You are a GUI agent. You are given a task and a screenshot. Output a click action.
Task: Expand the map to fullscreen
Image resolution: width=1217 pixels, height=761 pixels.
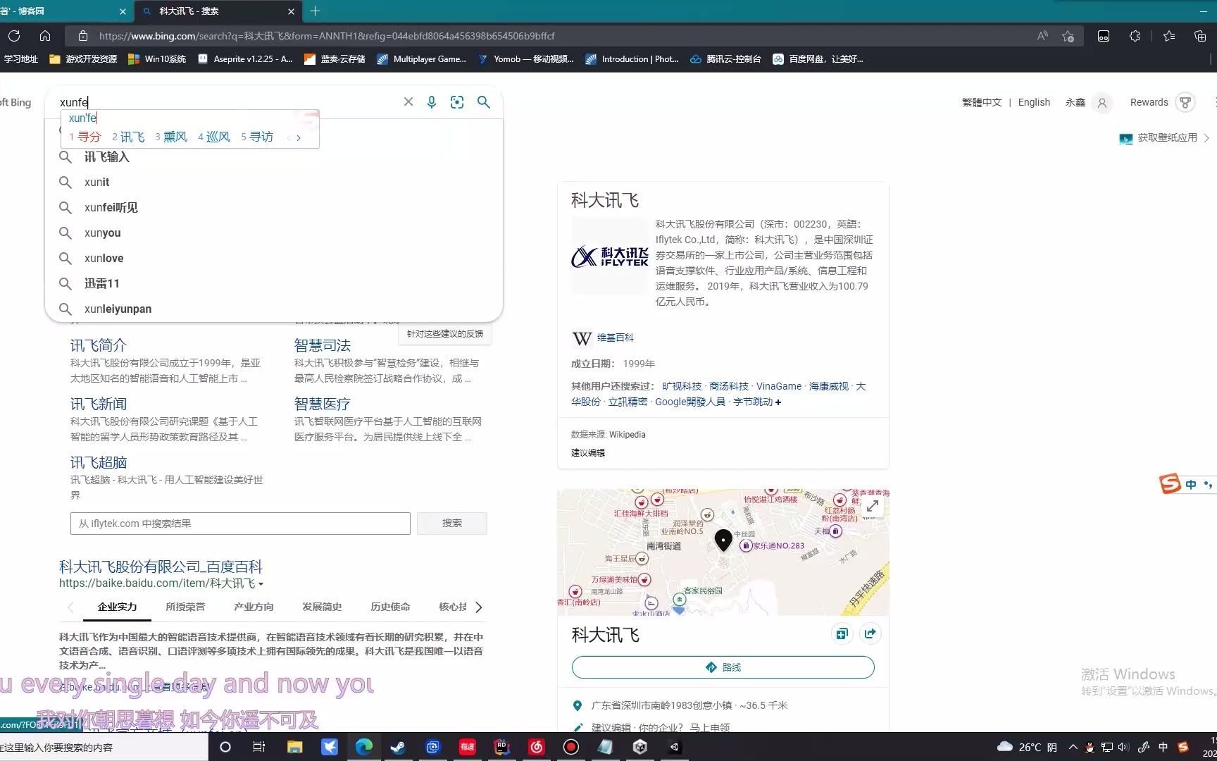[x=872, y=506]
